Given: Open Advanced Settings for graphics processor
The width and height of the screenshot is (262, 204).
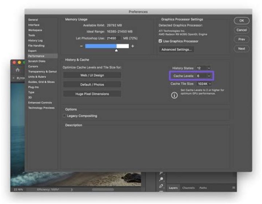Looking at the screenshot, I should click(176, 49).
